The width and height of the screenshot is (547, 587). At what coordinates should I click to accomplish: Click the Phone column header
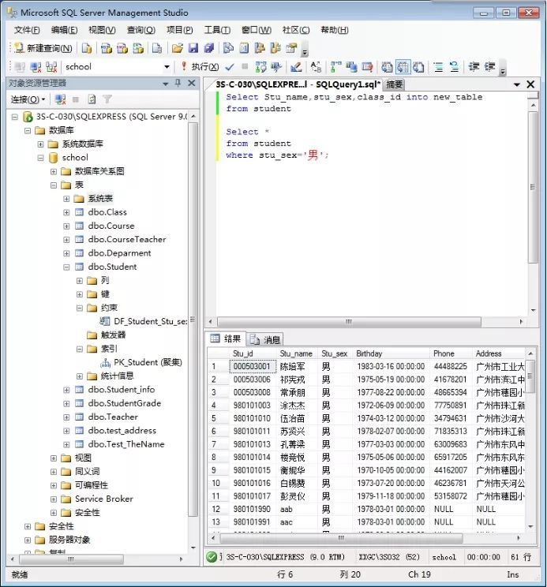coord(451,353)
